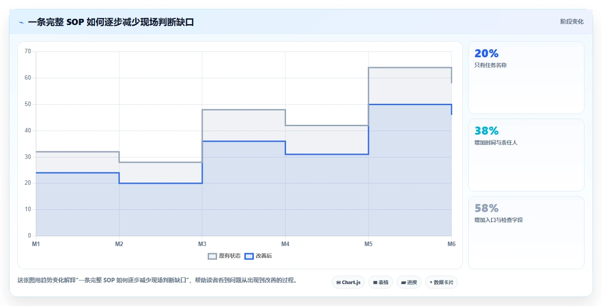
Task: Click the y-axis value 70
Action: (28, 51)
